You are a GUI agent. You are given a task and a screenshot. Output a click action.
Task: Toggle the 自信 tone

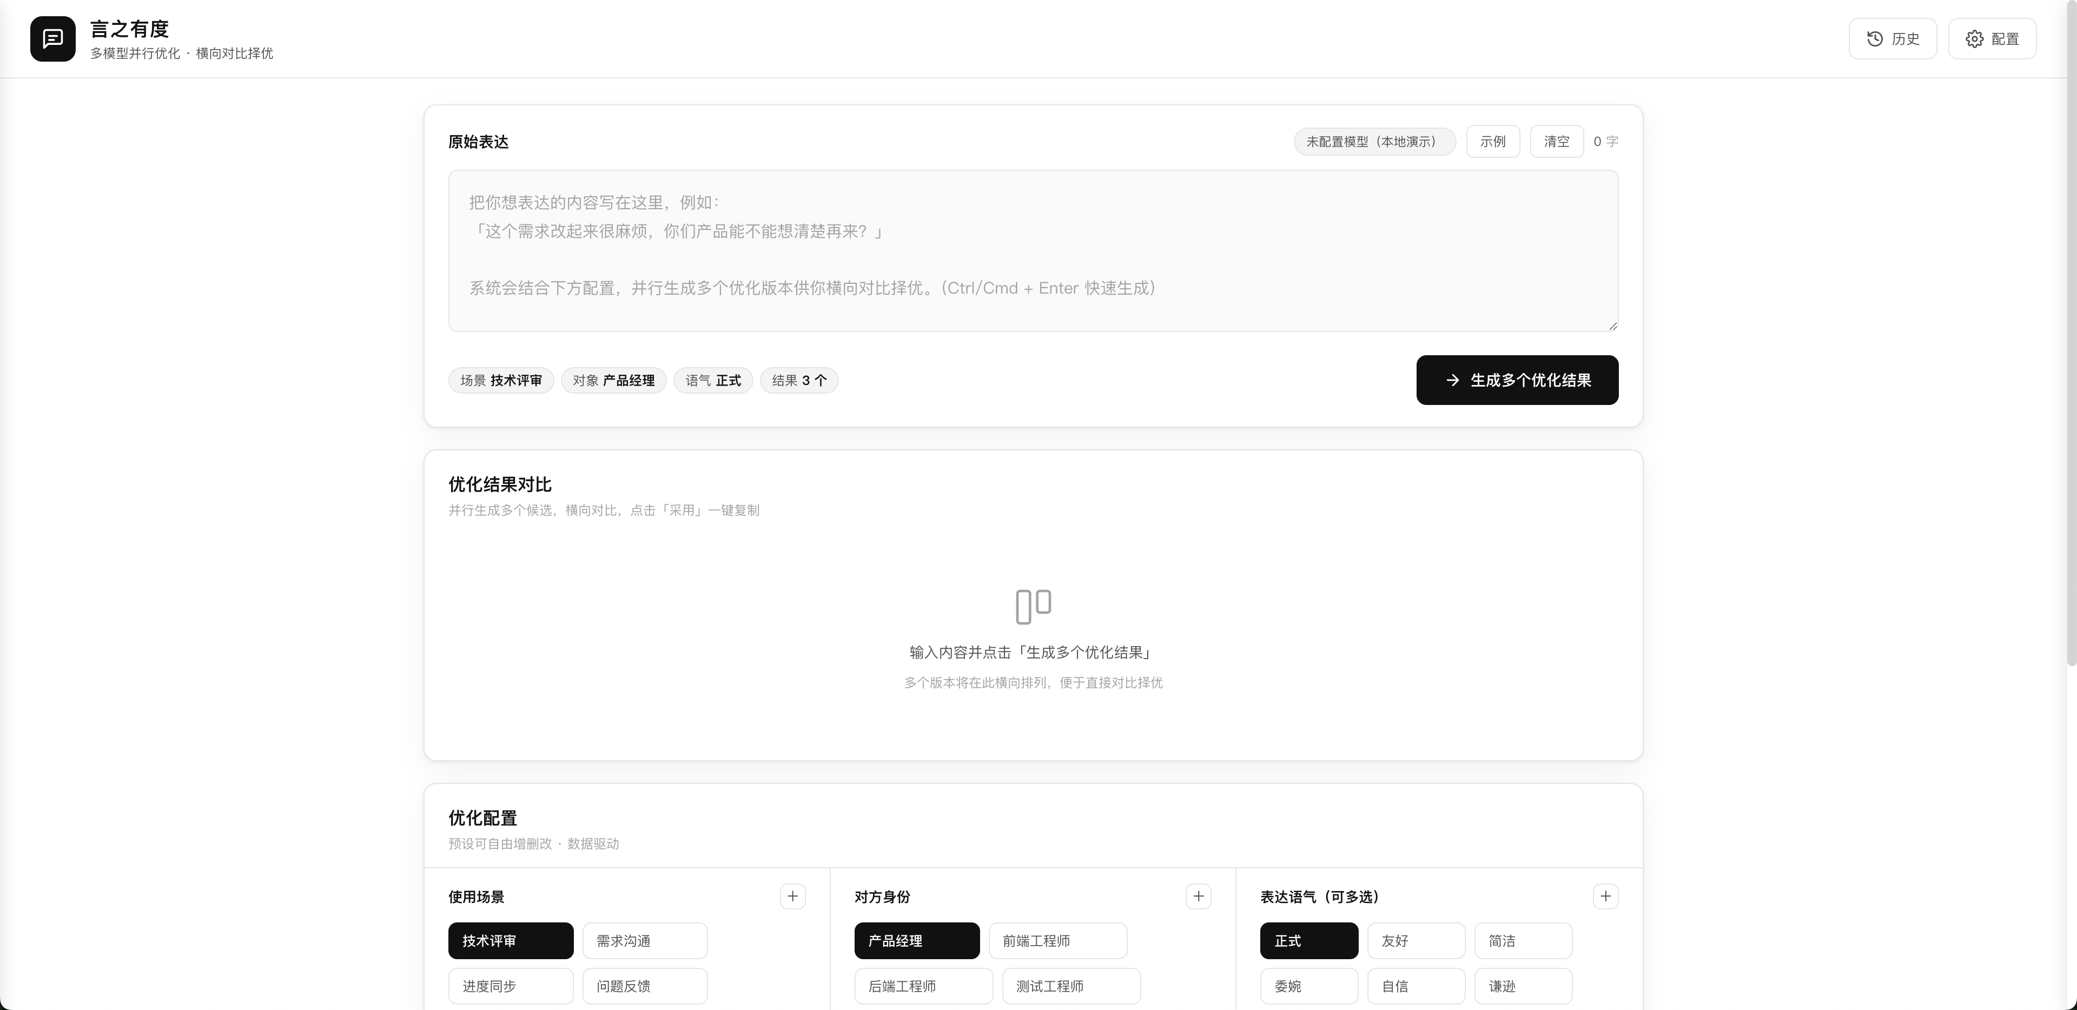[1416, 986]
